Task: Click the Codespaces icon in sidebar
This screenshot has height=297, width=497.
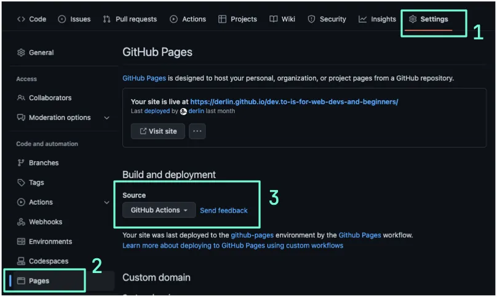Action: [21, 261]
